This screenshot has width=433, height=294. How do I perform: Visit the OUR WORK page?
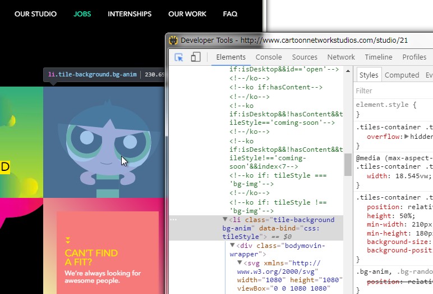pyautogui.click(x=187, y=14)
